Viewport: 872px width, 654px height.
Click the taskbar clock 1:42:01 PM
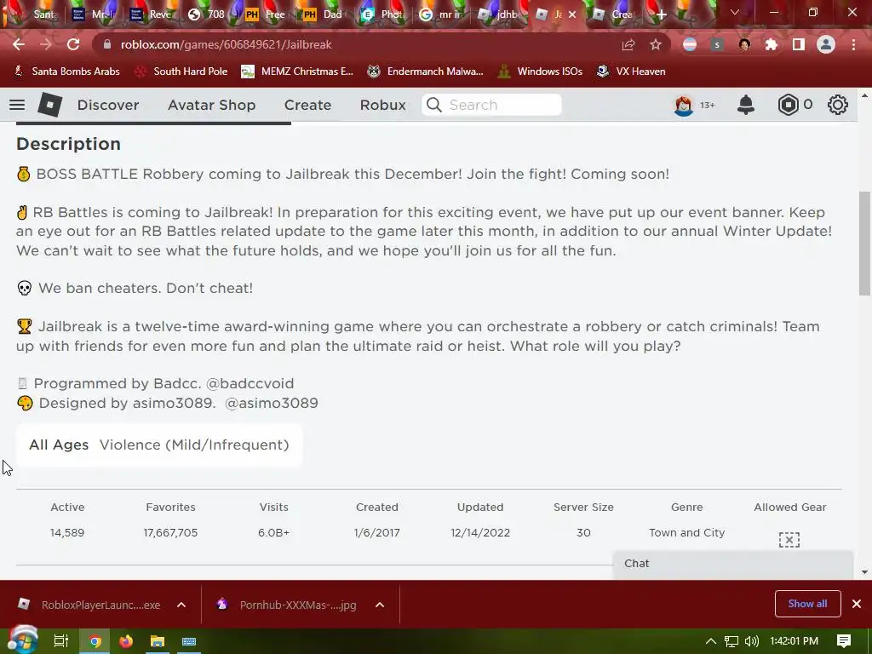[794, 641]
